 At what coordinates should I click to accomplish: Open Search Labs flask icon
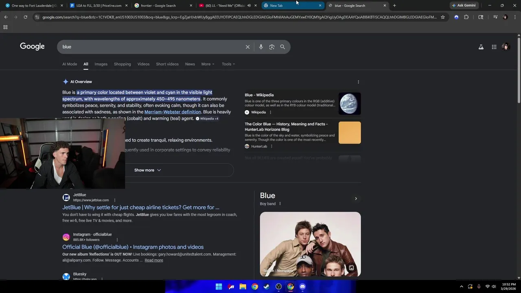pos(481,47)
